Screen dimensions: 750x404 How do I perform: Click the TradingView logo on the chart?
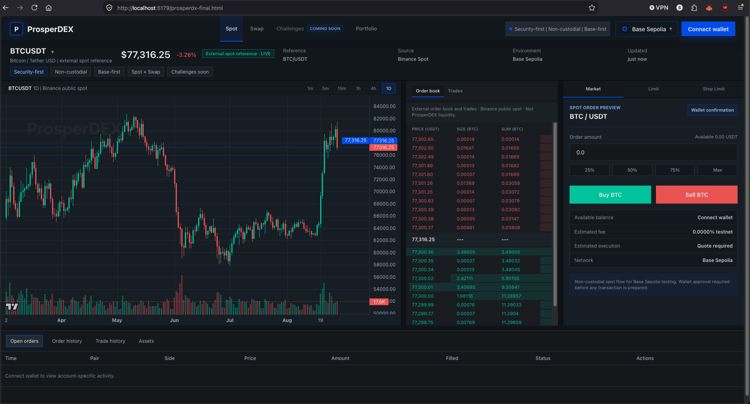click(12, 307)
